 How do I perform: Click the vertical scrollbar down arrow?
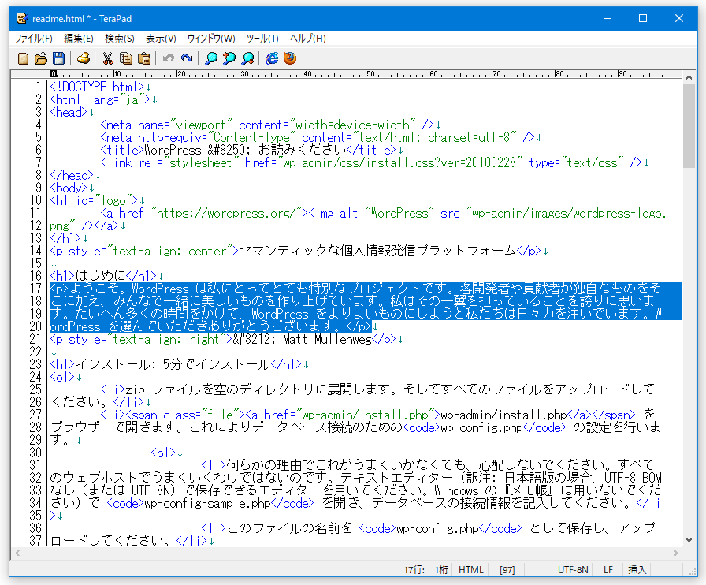pos(689,540)
